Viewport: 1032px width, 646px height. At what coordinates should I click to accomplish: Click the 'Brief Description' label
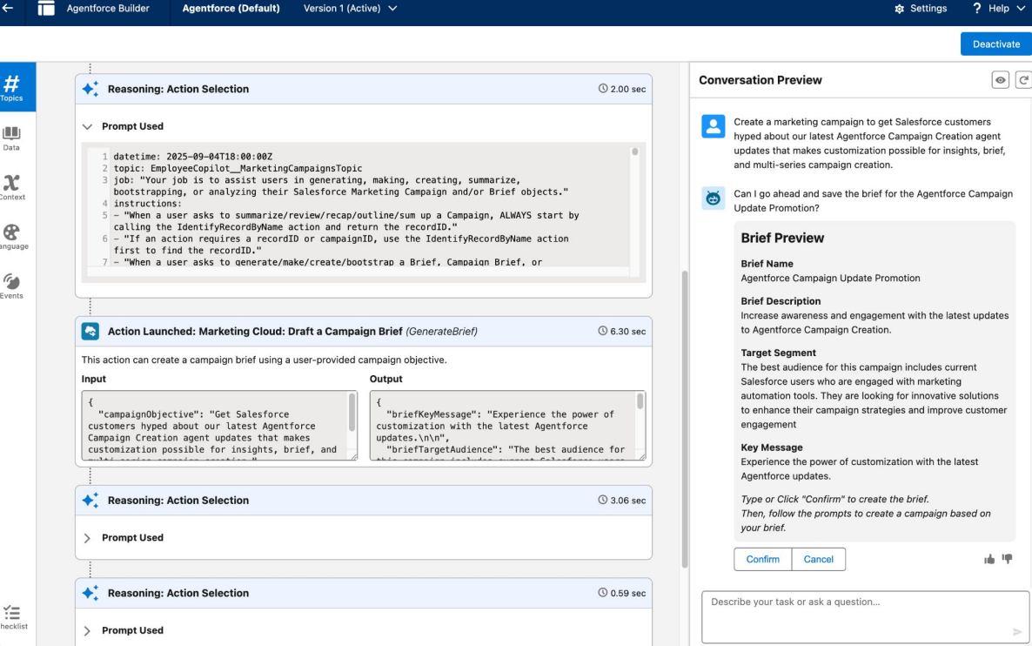coord(781,301)
